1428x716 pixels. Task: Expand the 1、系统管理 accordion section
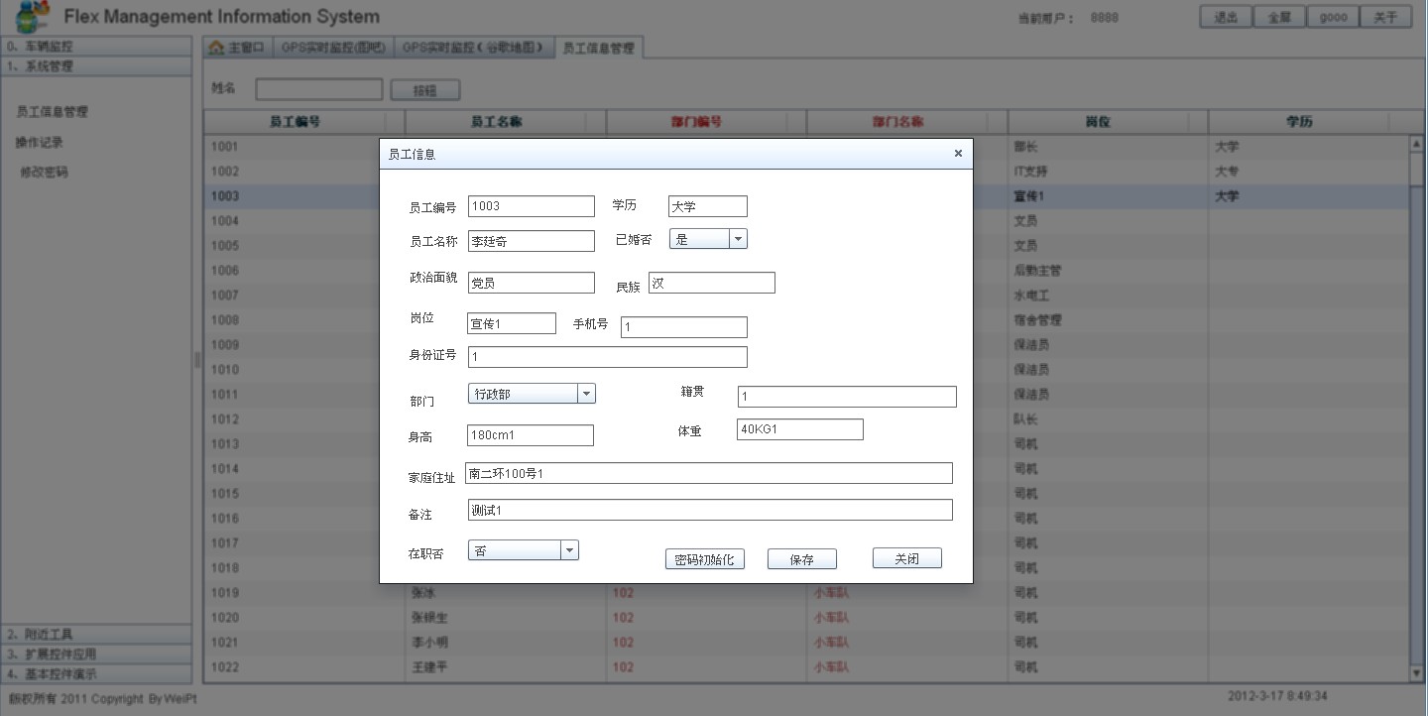click(x=96, y=66)
